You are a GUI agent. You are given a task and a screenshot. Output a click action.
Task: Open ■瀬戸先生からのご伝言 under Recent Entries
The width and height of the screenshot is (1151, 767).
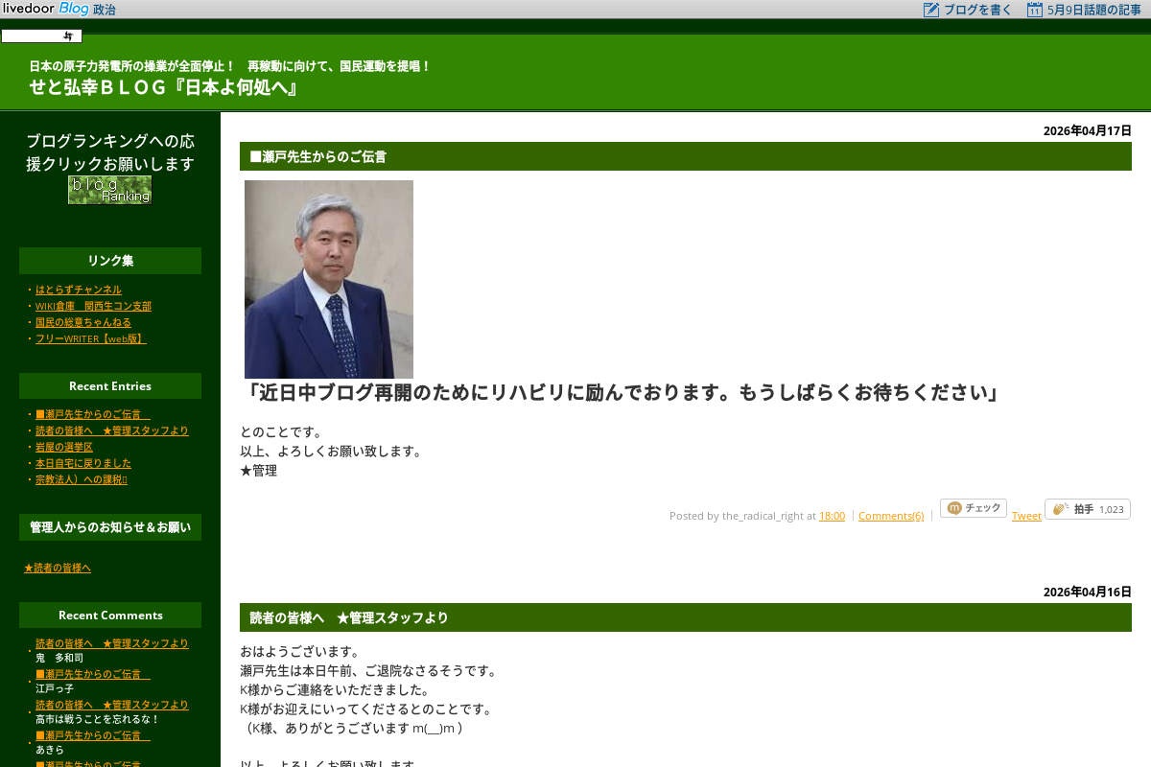(93, 414)
